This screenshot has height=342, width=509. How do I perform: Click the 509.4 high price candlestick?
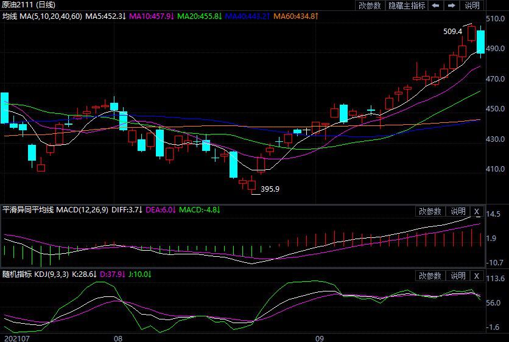click(471, 33)
